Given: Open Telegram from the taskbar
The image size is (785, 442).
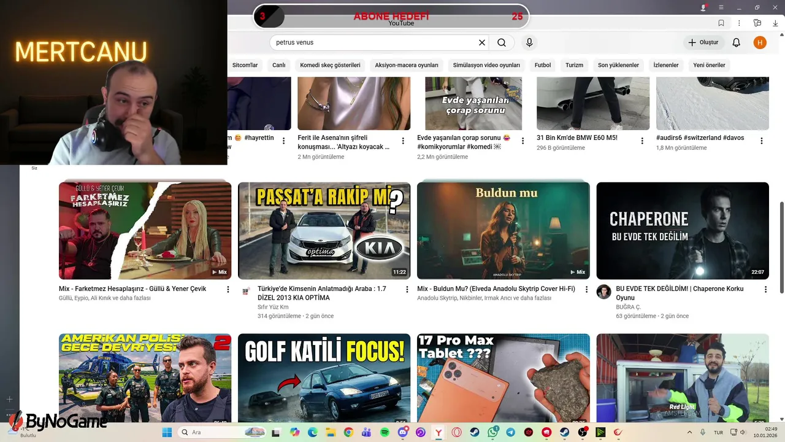Looking at the screenshot, I should click(511, 432).
